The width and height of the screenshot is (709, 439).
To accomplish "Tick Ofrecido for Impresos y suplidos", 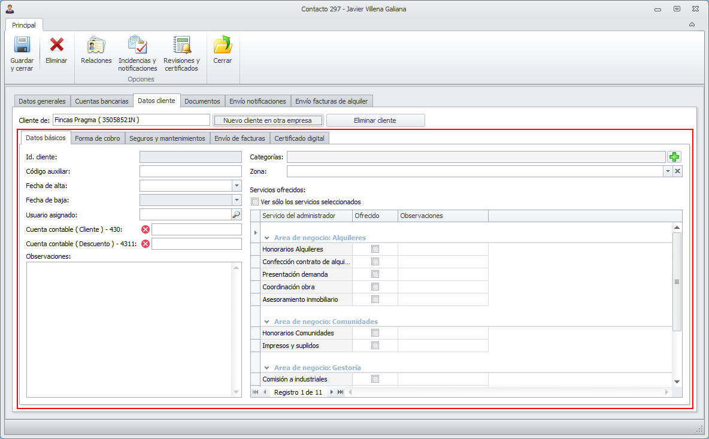I will (375, 346).
